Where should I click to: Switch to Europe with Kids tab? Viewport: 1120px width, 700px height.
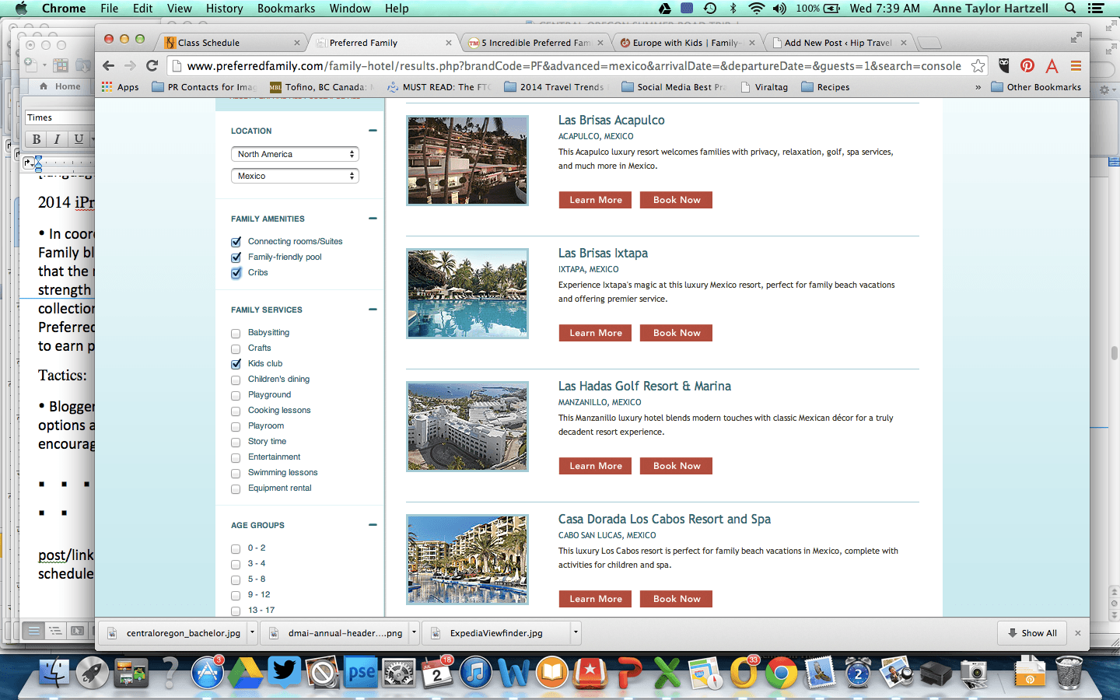click(687, 43)
